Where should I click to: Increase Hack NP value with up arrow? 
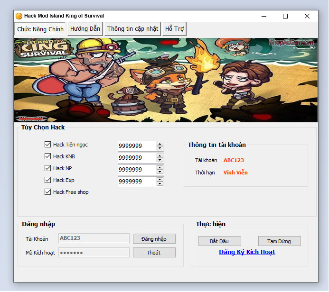pyautogui.click(x=160, y=168)
